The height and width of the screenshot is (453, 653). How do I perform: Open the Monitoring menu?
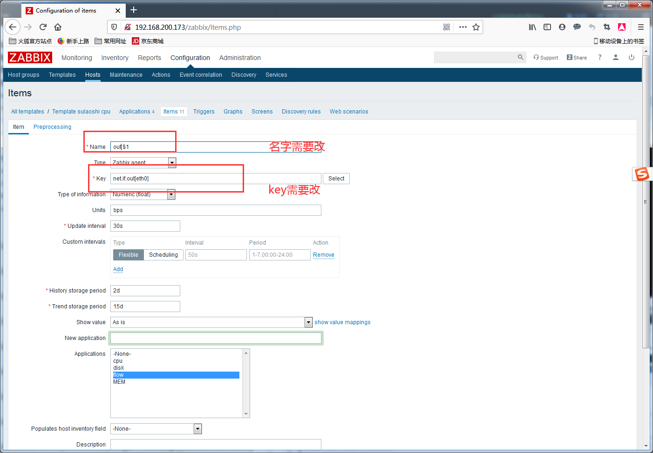(77, 58)
